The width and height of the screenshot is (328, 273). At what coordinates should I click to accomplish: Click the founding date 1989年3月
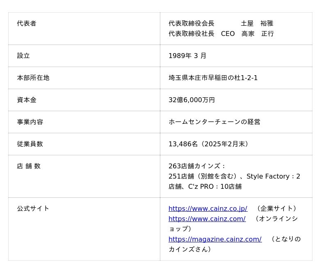pyautogui.click(x=187, y=56)
